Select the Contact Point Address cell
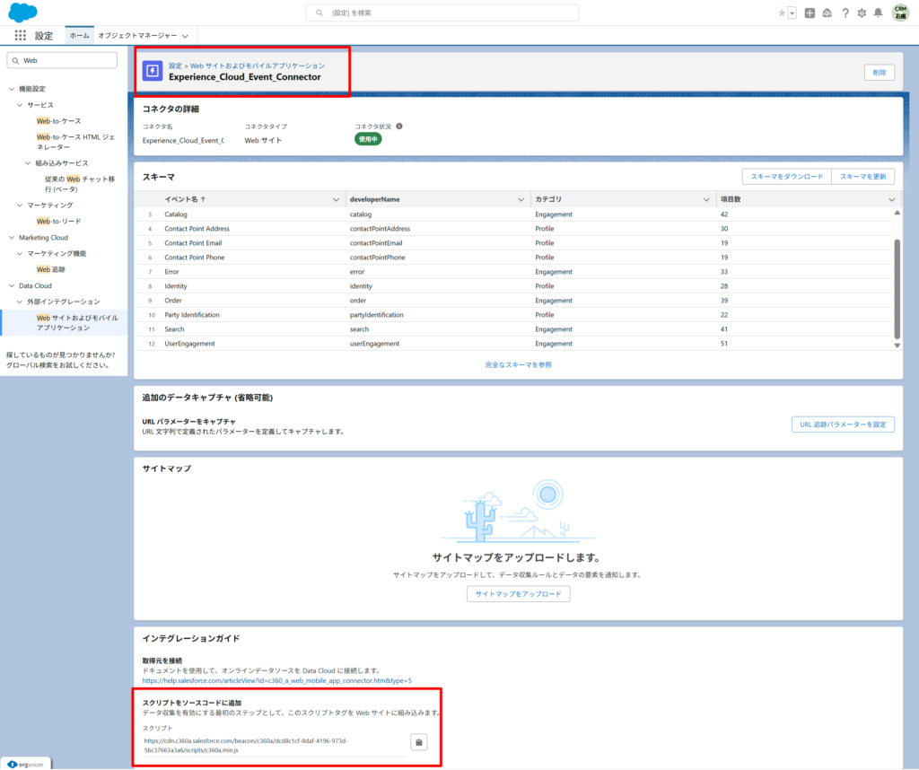 [x=197, y=229]
